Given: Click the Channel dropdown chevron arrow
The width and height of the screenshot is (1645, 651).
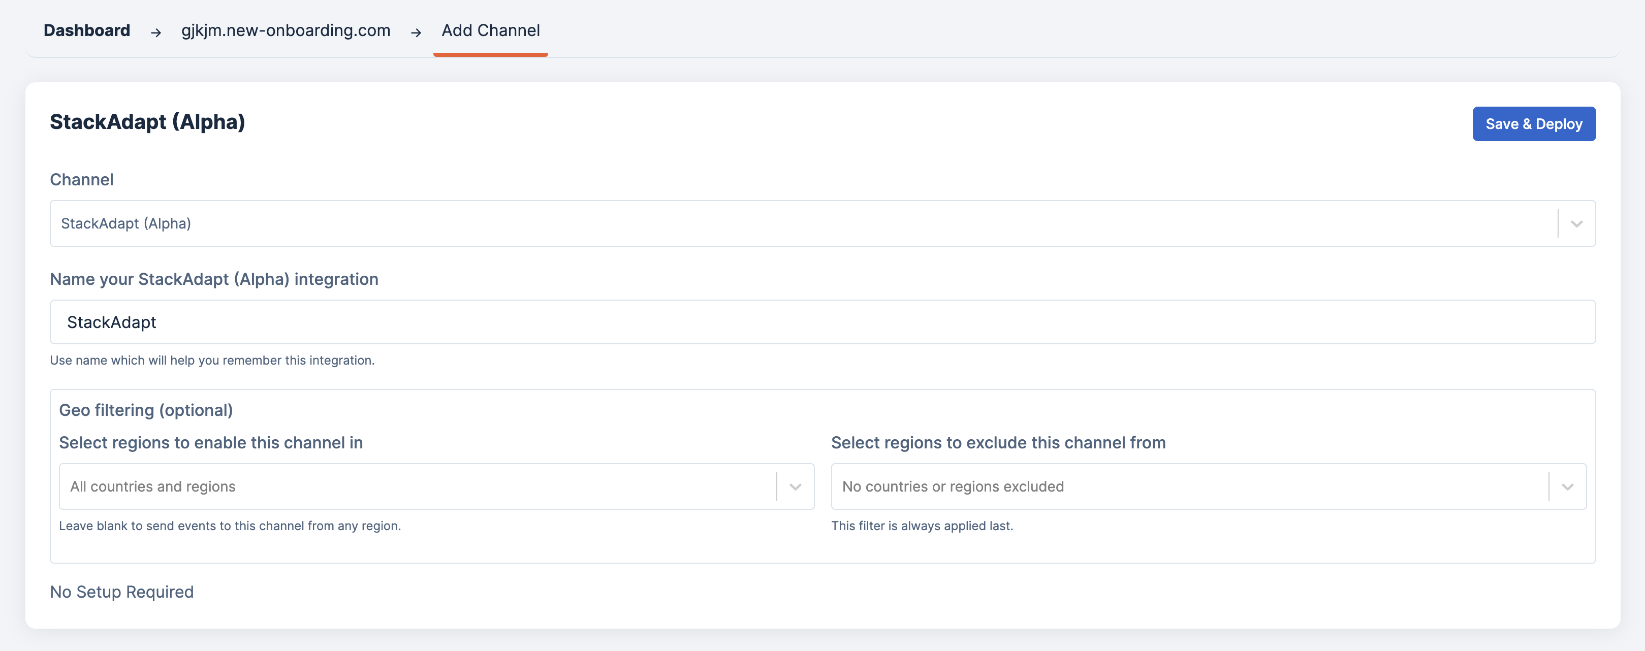Looking at the screenshot, I should coord(1576,224).
